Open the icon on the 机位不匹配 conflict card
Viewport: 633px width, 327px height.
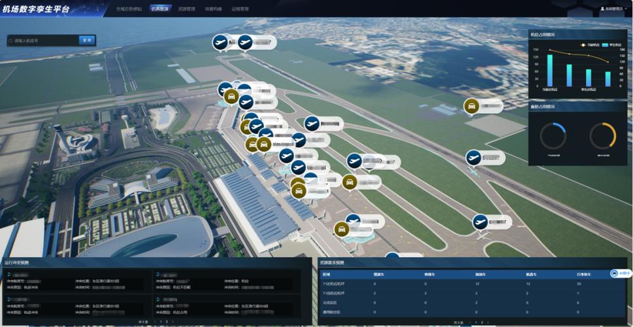[159, 275]
